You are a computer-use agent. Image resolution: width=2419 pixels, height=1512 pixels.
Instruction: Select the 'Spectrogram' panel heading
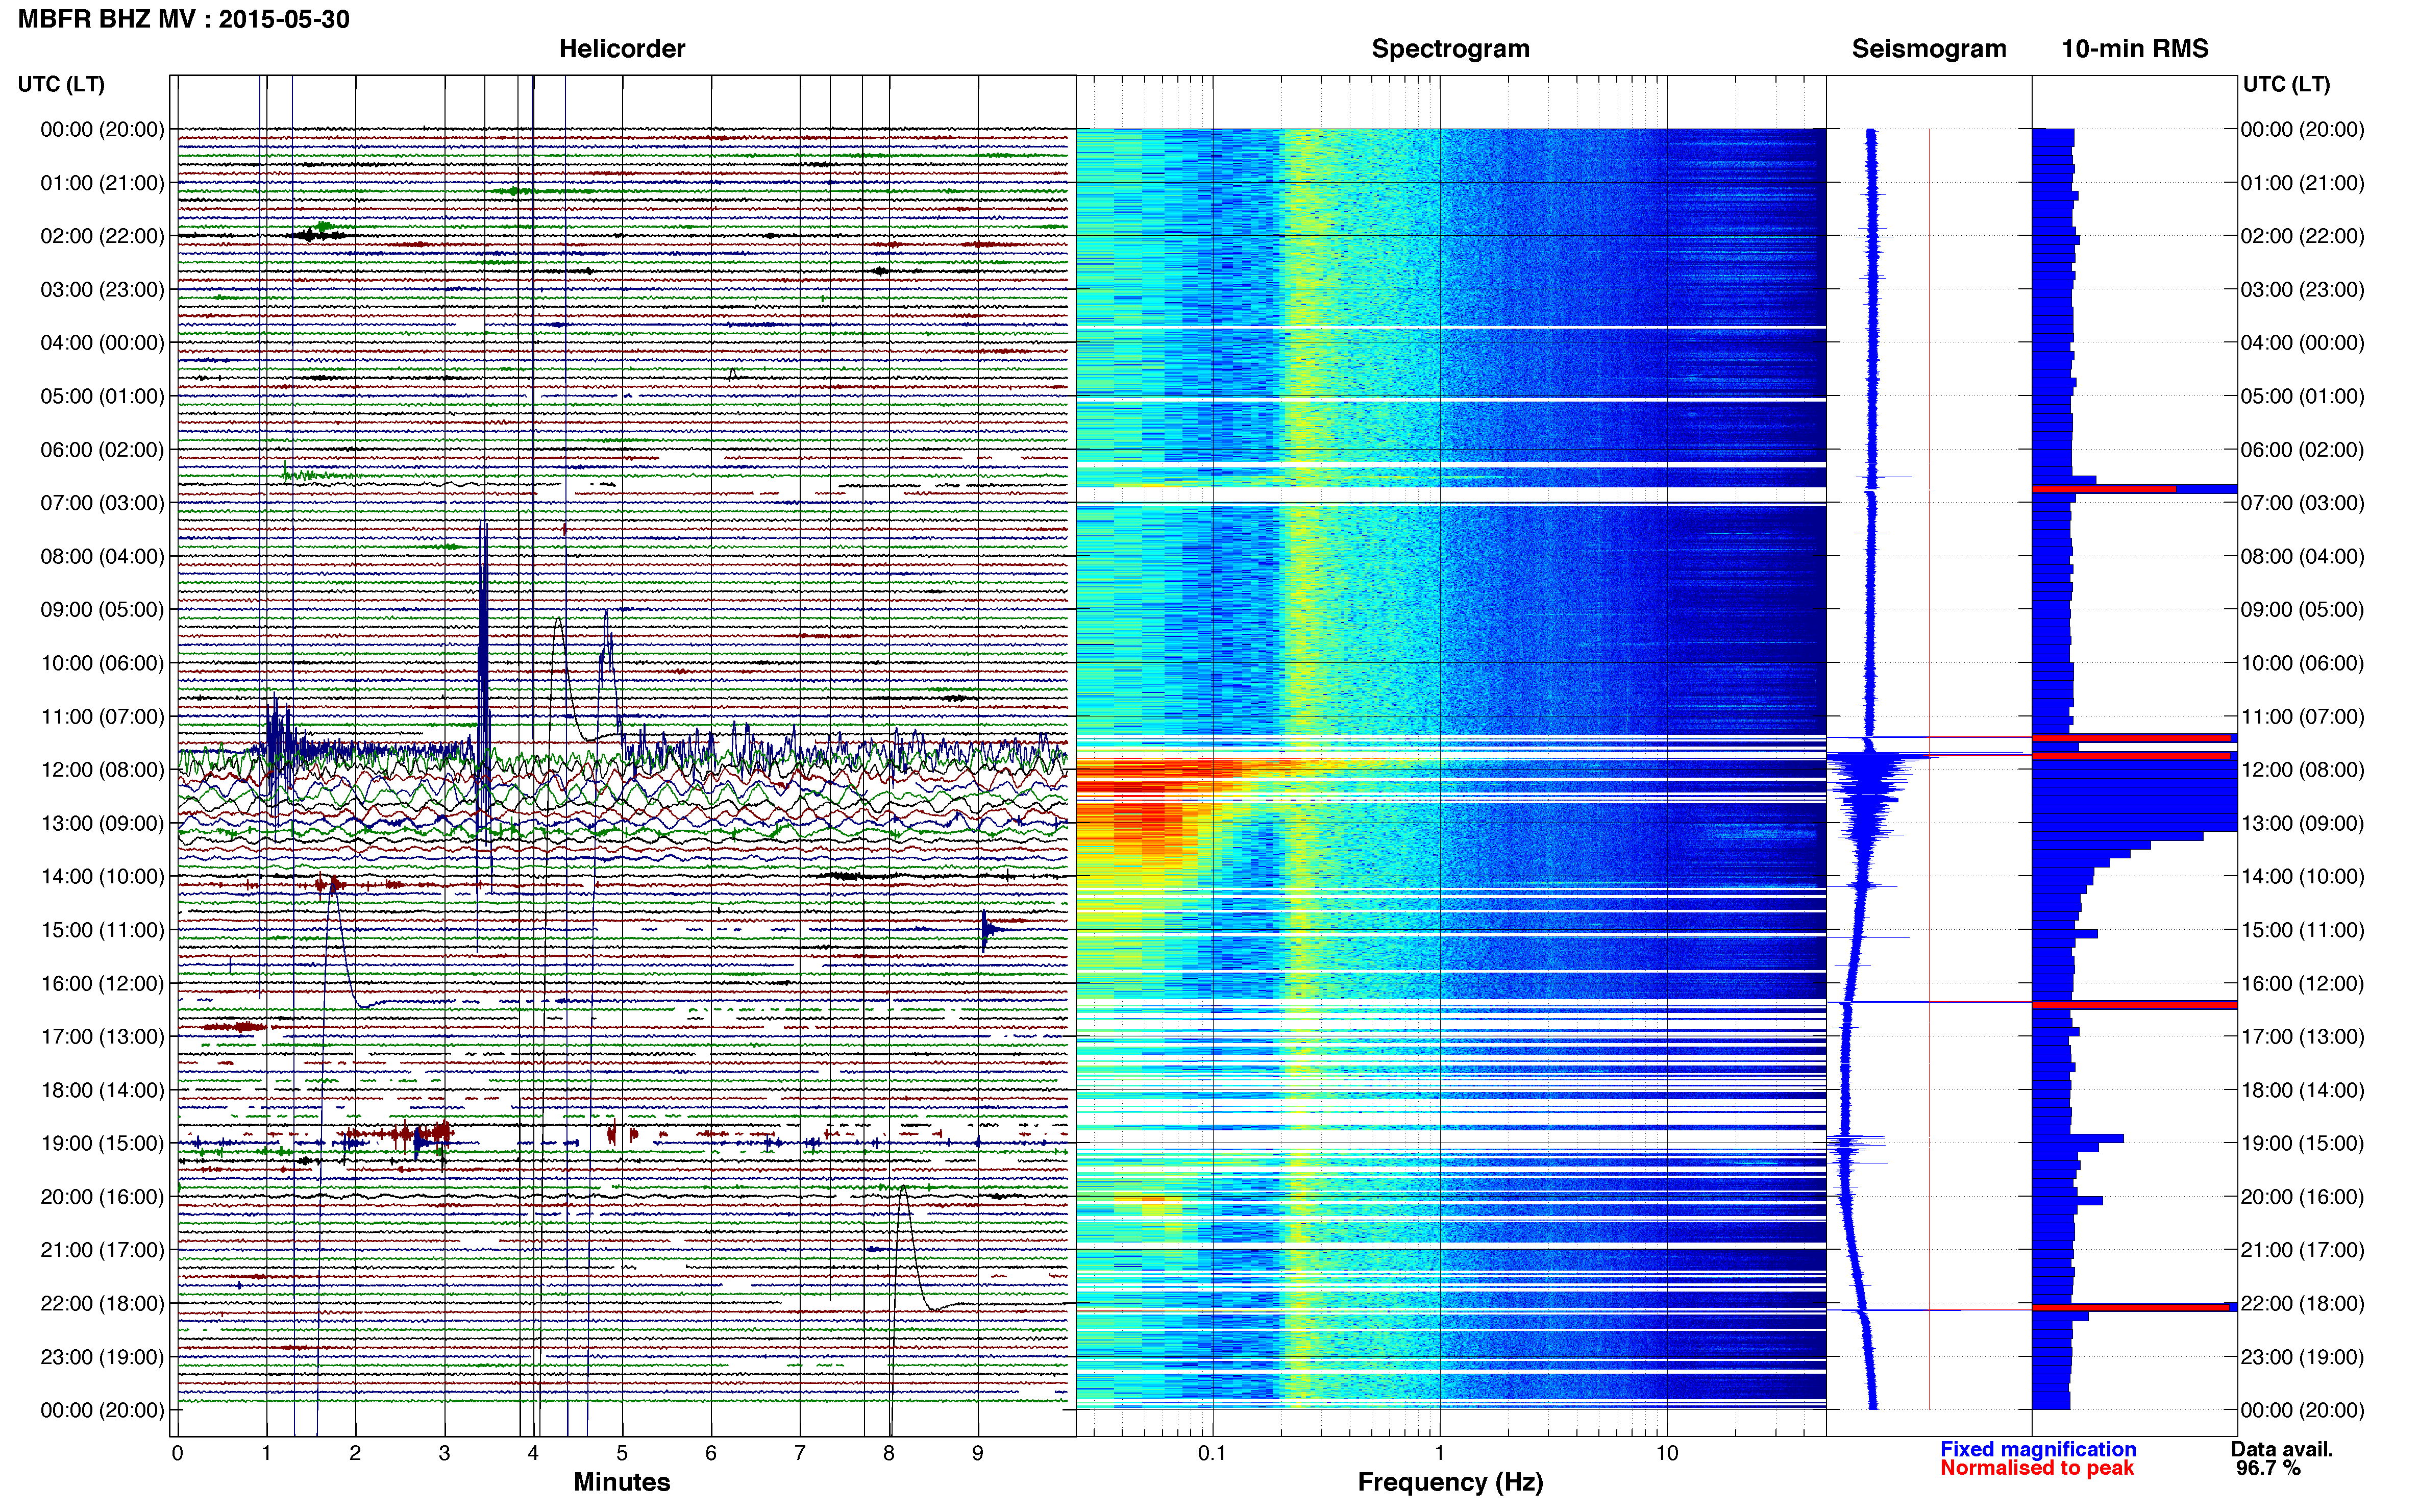(x=1450, y=49)
